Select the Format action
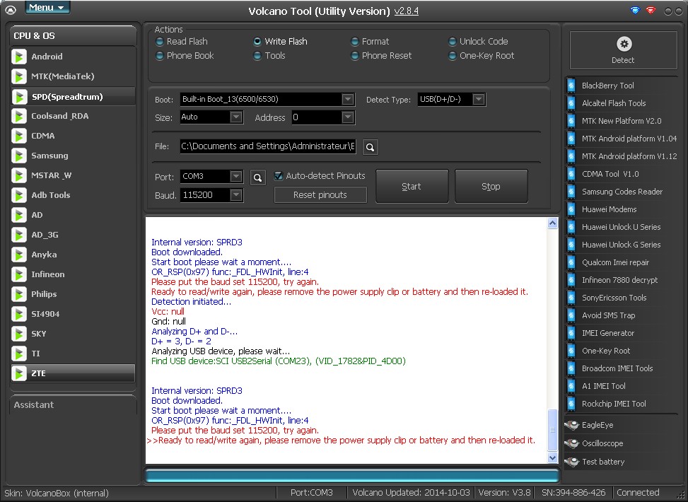Screen dimensions: 688x502 click(370, 42)
